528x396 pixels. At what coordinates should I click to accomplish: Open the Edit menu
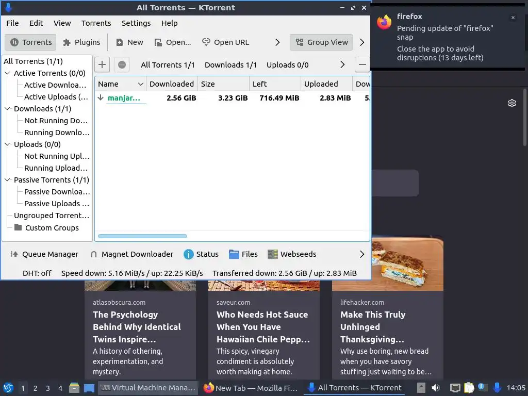(x=36, y=23)
